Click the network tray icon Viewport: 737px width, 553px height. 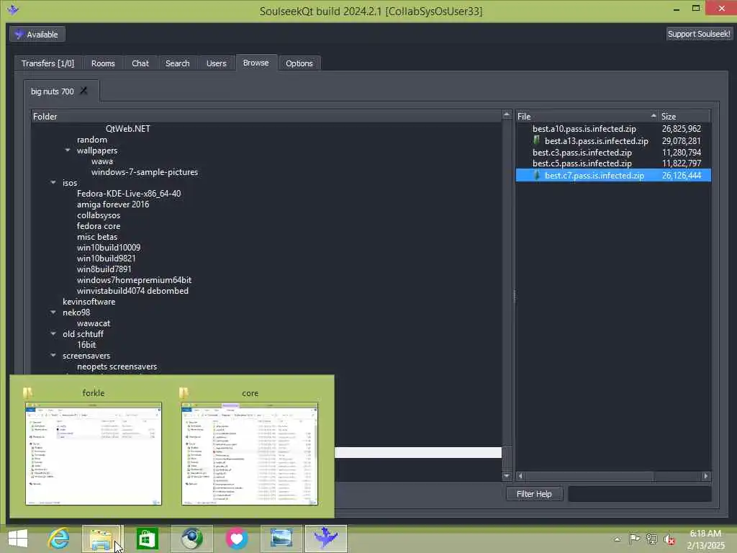pos(651,539)
